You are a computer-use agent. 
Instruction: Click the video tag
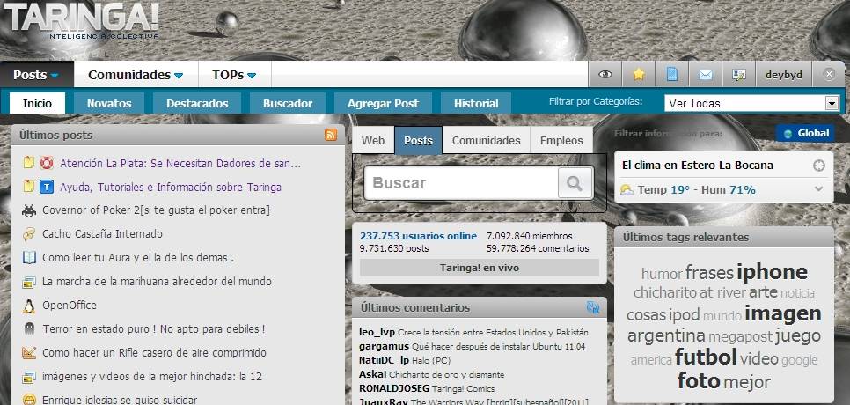[x=758, y=358]
